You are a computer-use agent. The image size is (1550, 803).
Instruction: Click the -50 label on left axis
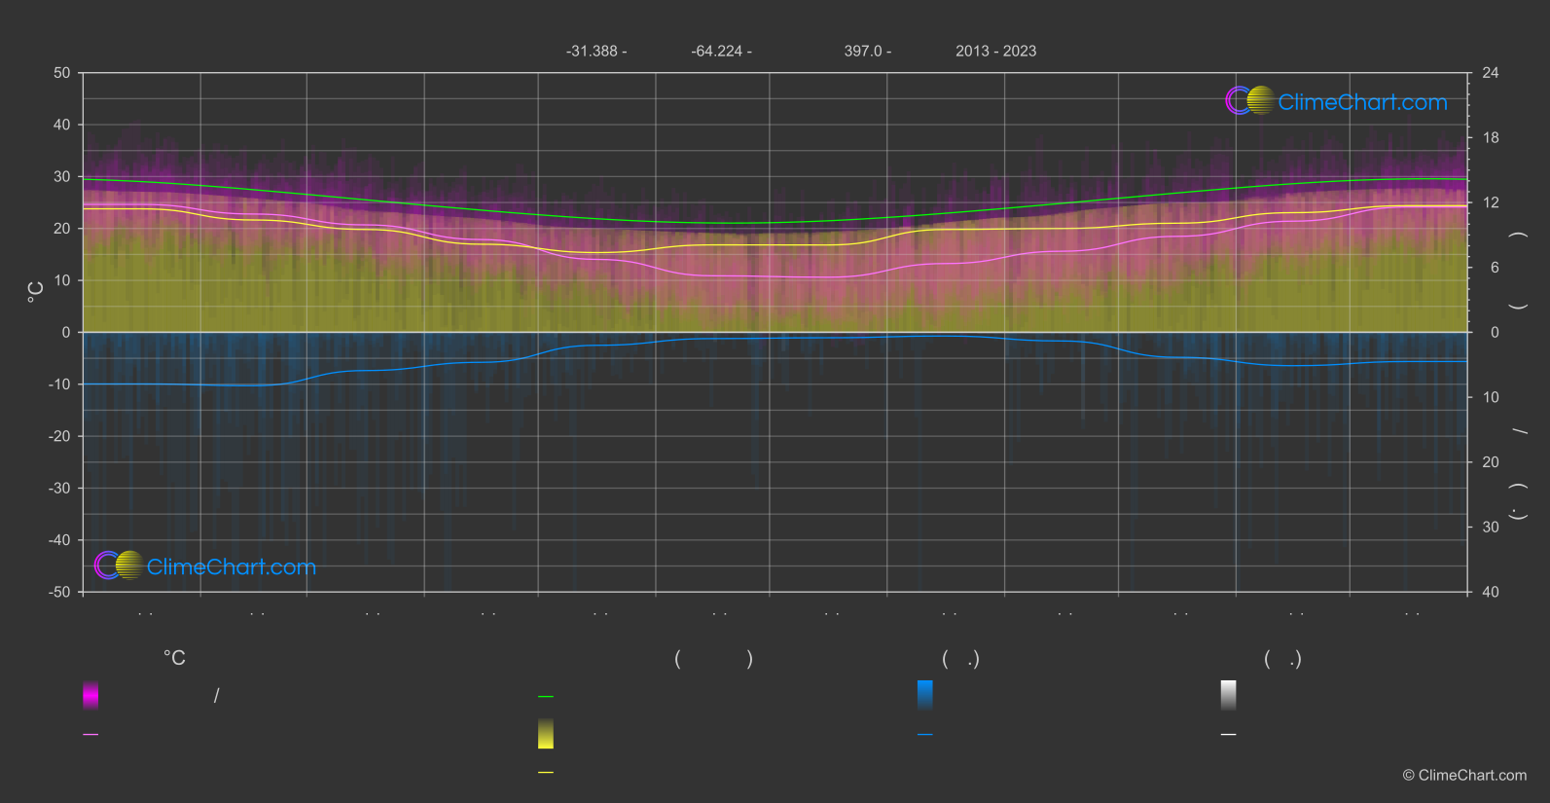point(59,592)
